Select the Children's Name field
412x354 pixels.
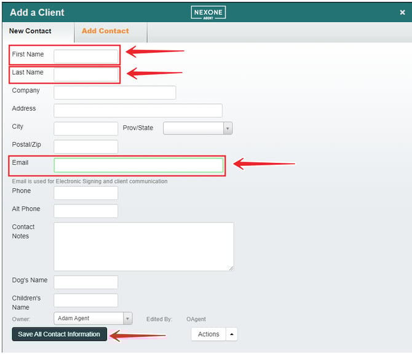point(85,300)
